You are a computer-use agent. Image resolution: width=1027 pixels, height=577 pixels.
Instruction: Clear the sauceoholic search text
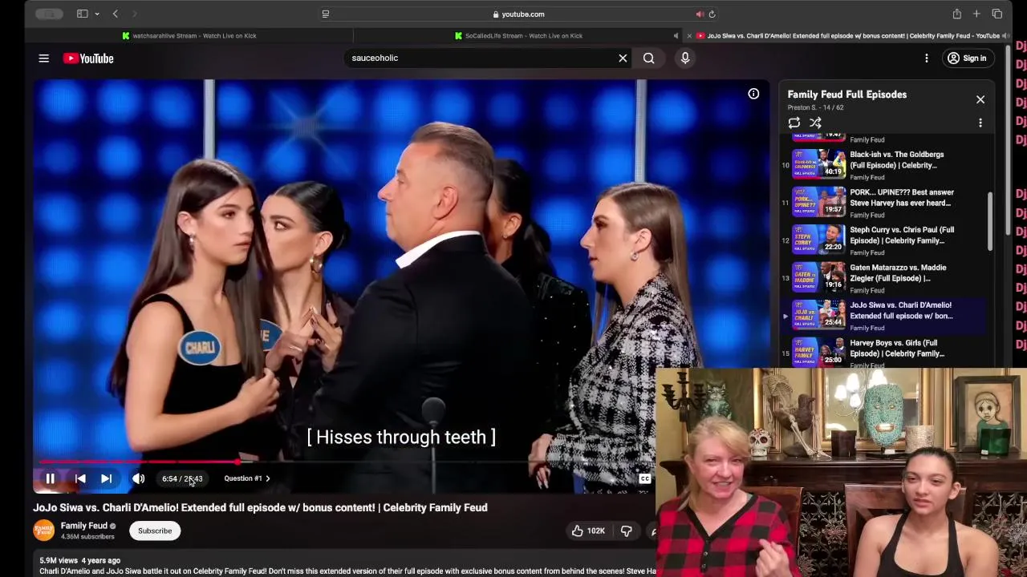[623, 58]
